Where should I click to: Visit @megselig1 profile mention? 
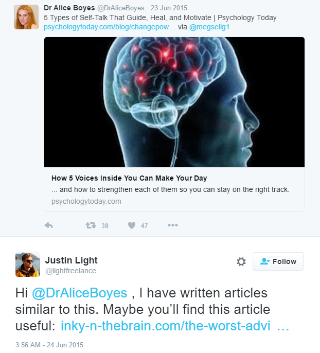point(209,27)
